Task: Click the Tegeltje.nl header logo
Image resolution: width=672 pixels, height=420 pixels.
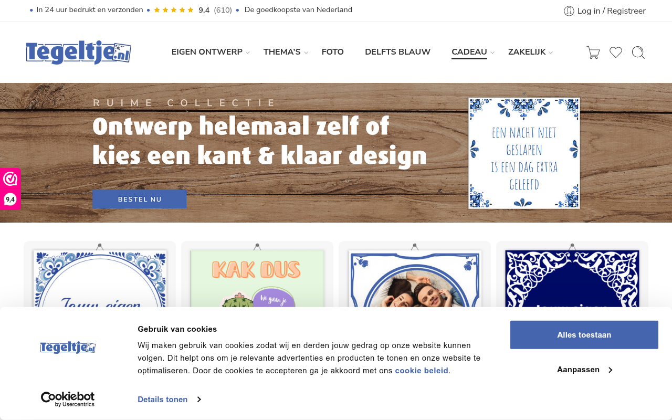Action: pos(79,52)
